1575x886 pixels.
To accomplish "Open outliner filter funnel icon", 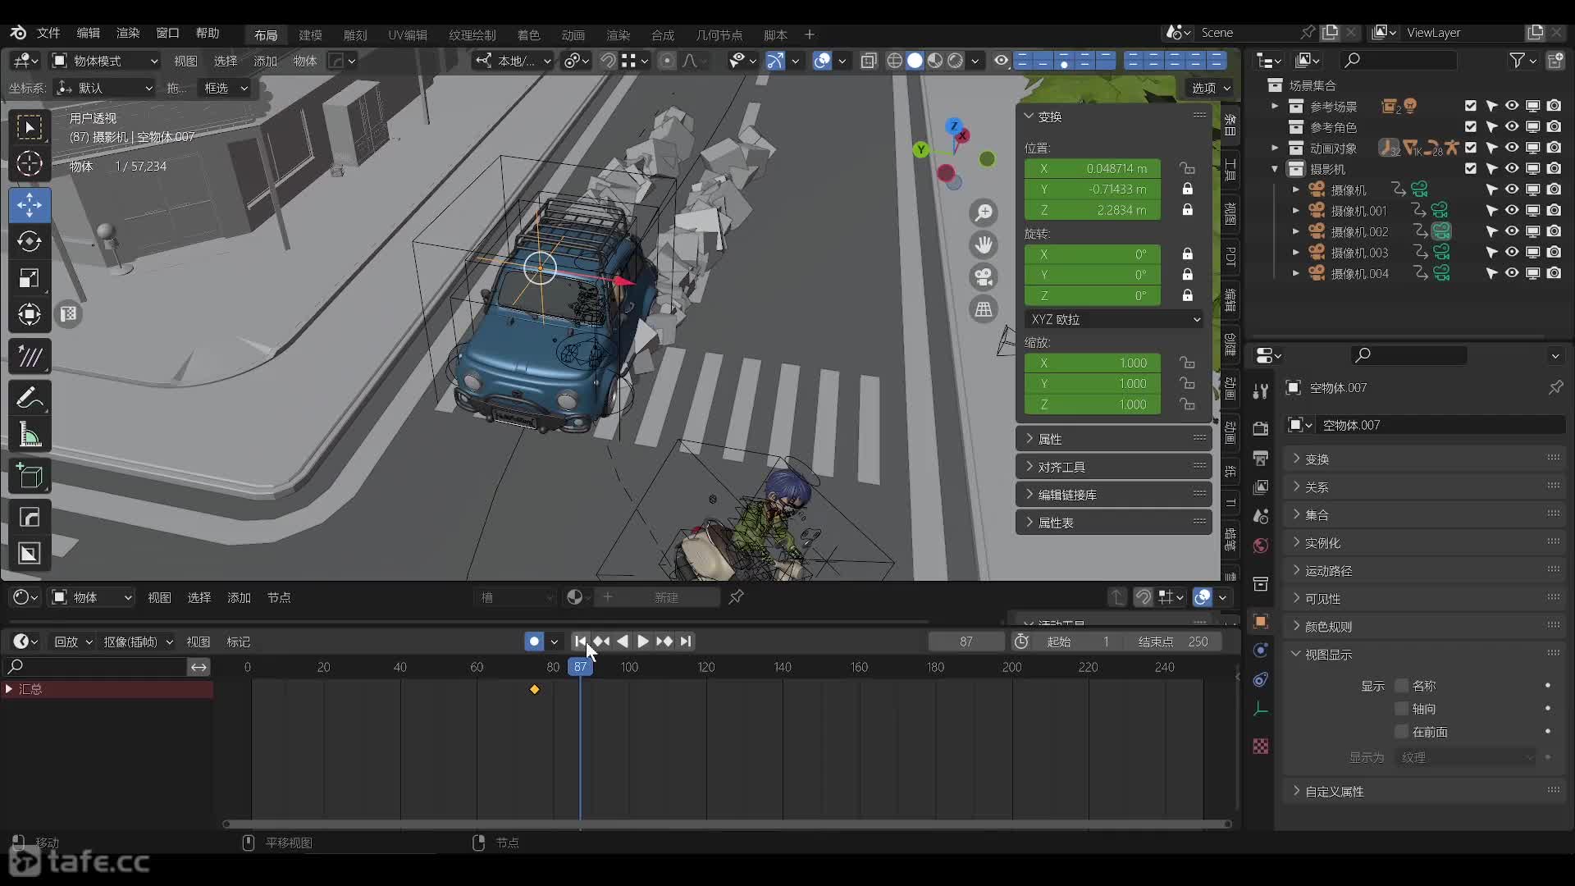I will click(x=1517, y=60).
